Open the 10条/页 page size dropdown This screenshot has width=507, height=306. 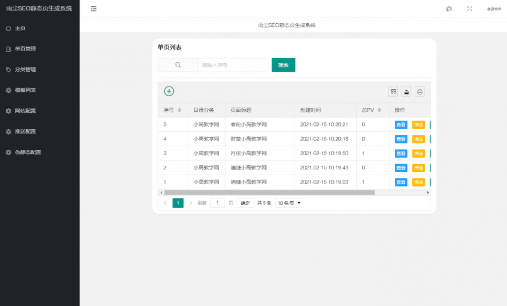[x=288, y=203]
